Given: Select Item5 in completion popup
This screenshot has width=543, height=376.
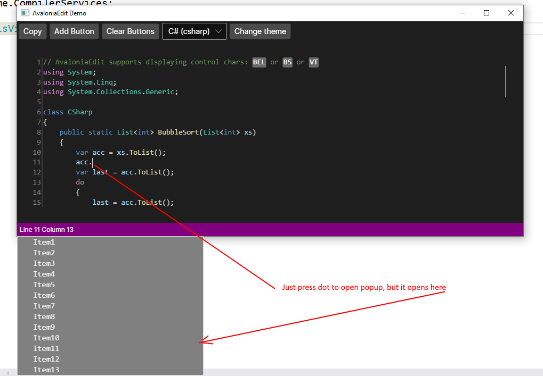Looking at the screenshot, I should [110, 285].
